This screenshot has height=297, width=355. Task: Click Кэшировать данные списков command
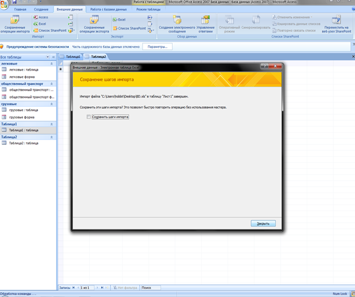(296, 24)
